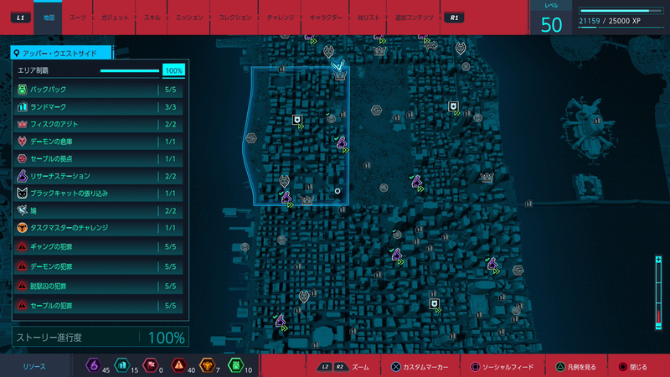670x377 pixels.
Task: Go to the キャラクター tab
Action: pyautogui.click(x=326, y=18)
